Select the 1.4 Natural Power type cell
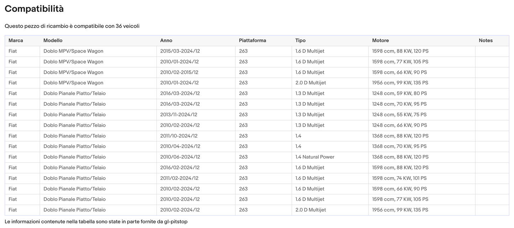This screenshot has width=514, height=228. click(x=315, y=157)
